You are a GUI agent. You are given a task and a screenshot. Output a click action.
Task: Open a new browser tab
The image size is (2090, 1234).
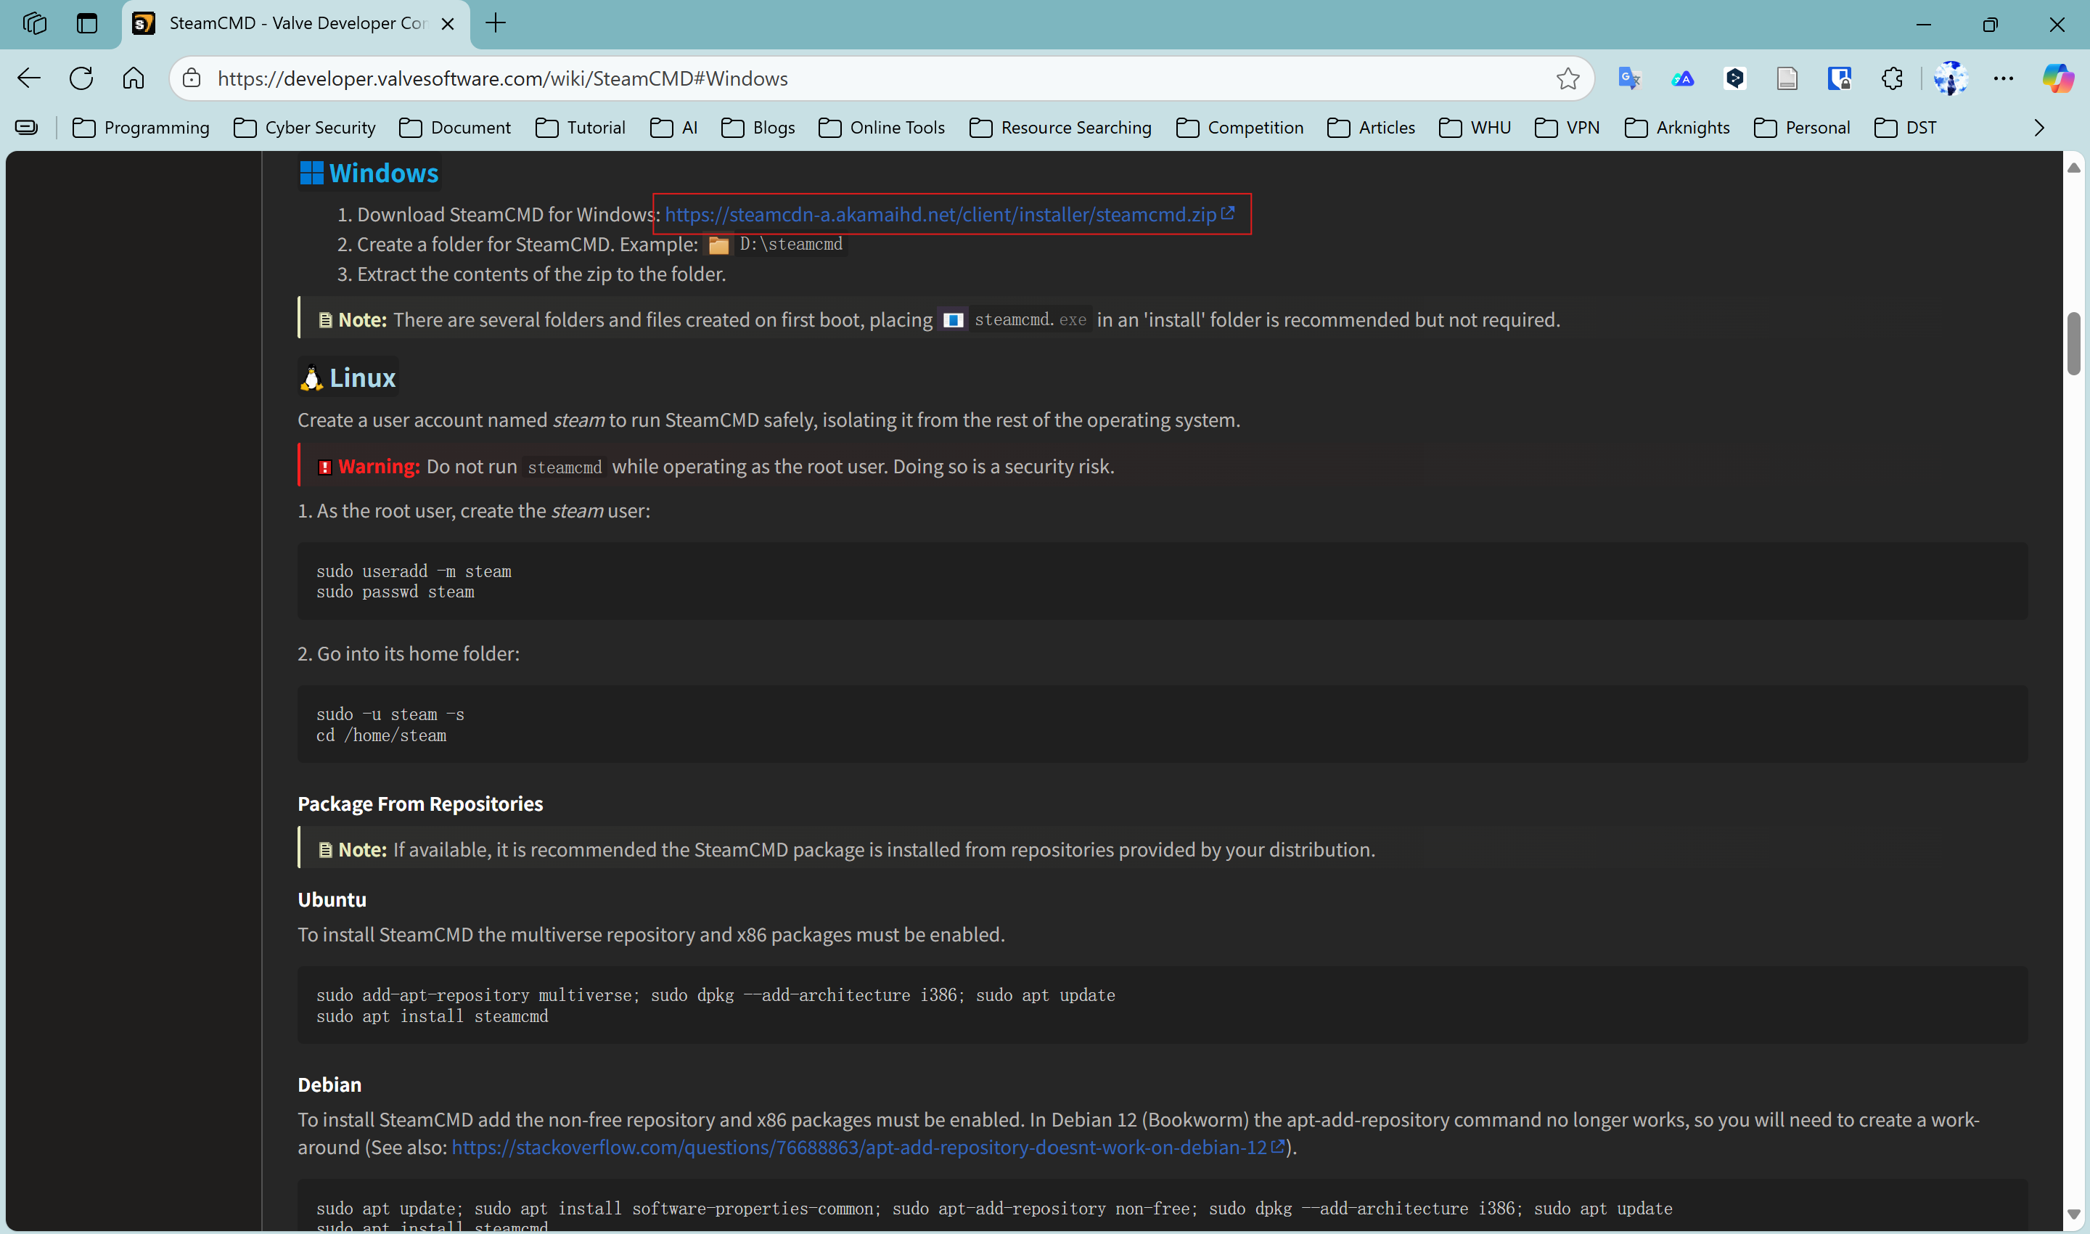coord(496,23)
